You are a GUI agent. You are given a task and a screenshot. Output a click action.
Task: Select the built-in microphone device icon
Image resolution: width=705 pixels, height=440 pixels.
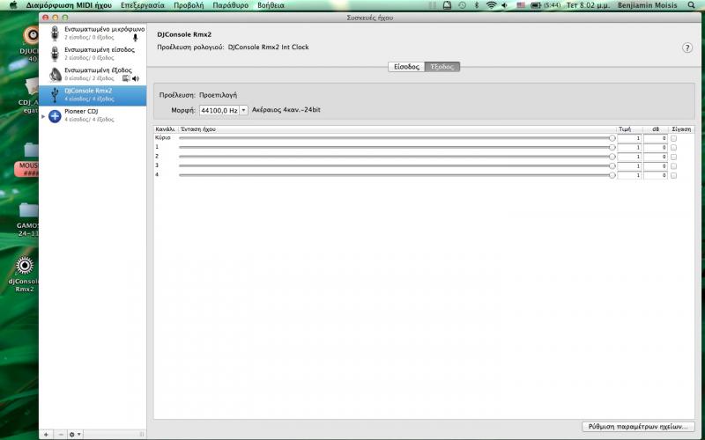(56, 33)
